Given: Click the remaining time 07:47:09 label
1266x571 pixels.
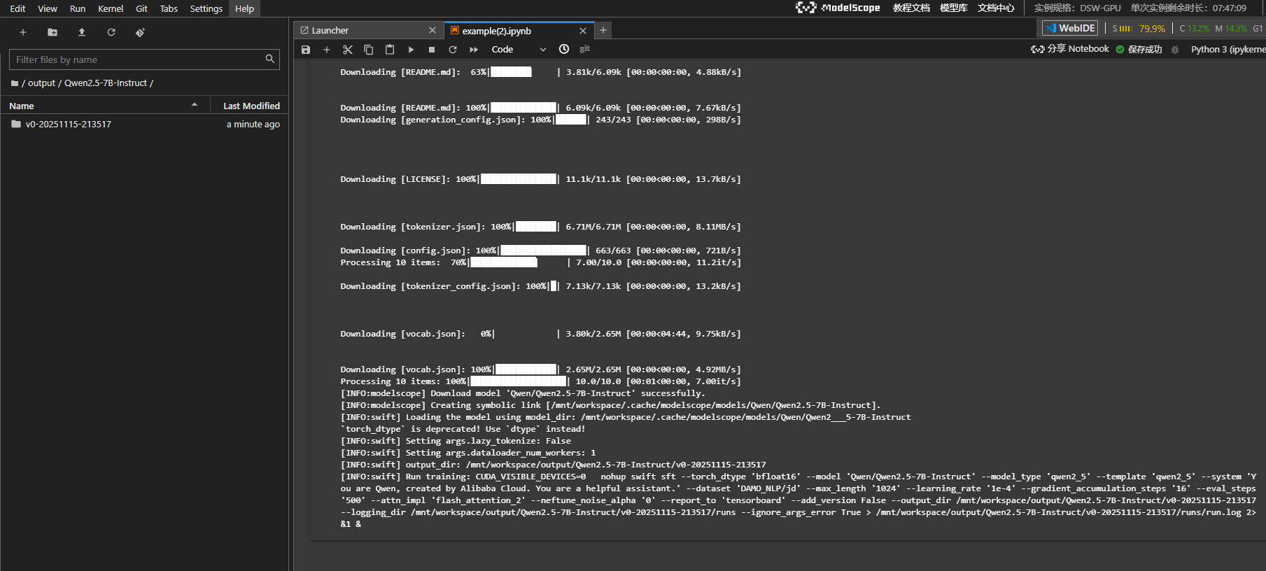Looking at the screenshot, I should [1188, 8].
